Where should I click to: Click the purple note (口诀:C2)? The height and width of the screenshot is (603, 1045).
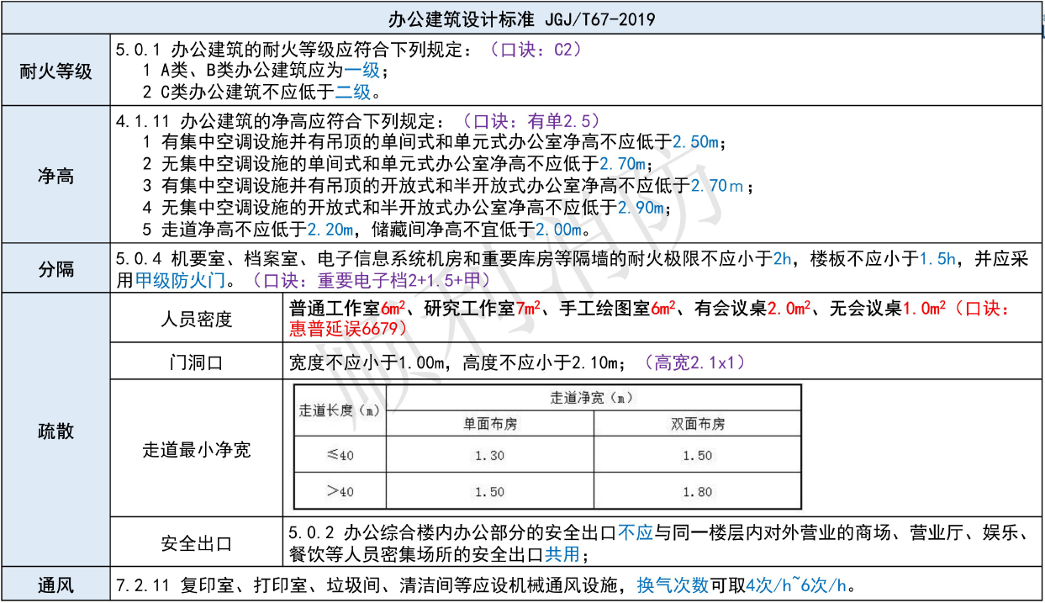coord(536,50)
